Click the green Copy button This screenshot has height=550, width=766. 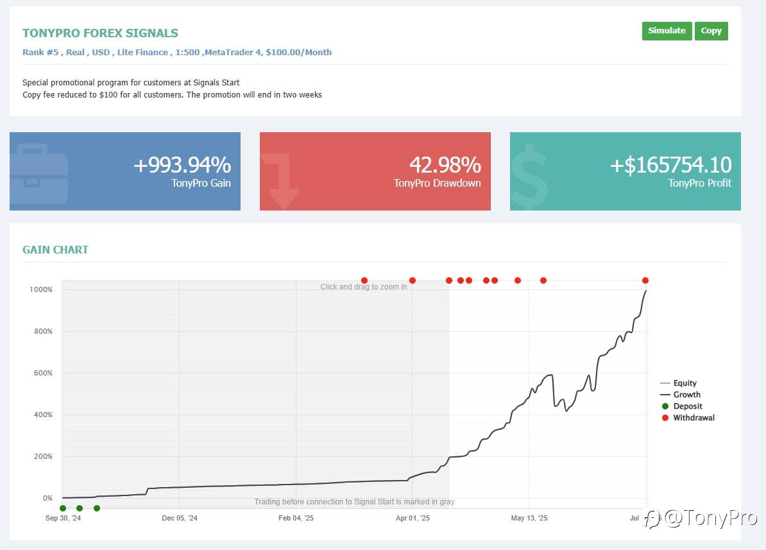coord(711,31)
